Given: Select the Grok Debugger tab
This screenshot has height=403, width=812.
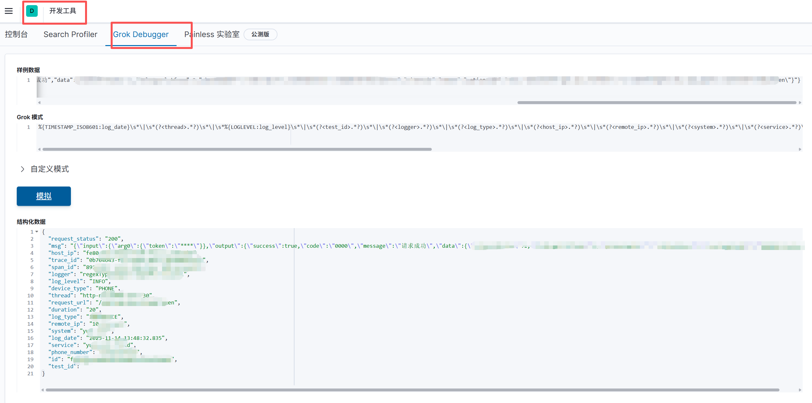Looking at the screenshot, I should click(140, 34).
